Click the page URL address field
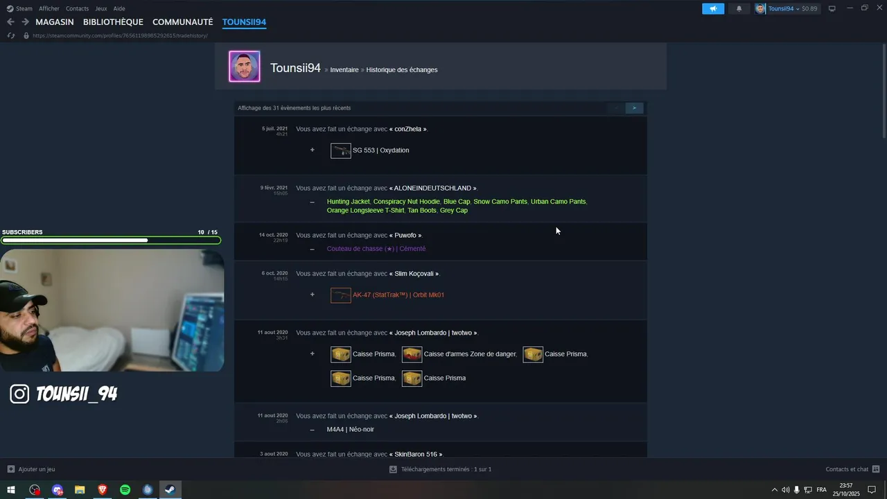Image resolution: width=887 pixels, height=499 pixels. (x=120, y=35)
